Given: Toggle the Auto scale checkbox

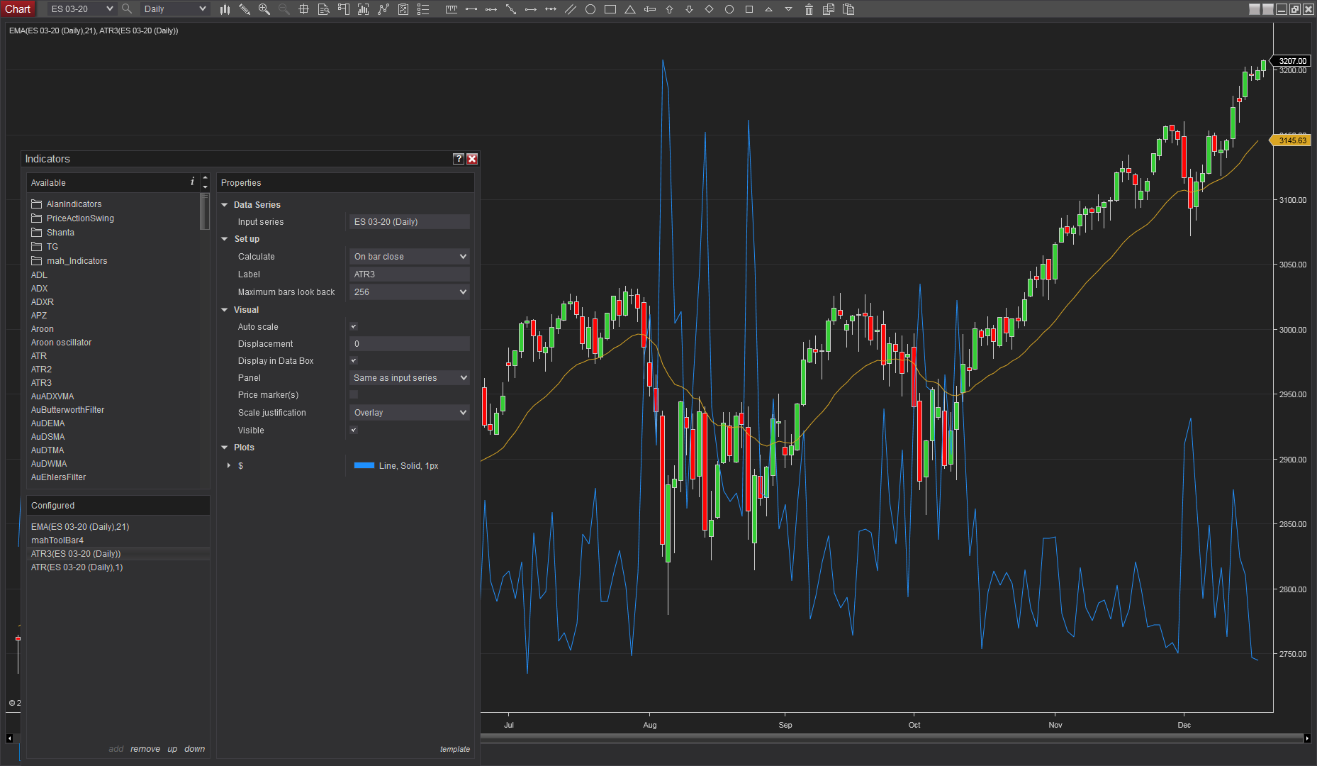Looking at the screenshot, I should 354,327.
